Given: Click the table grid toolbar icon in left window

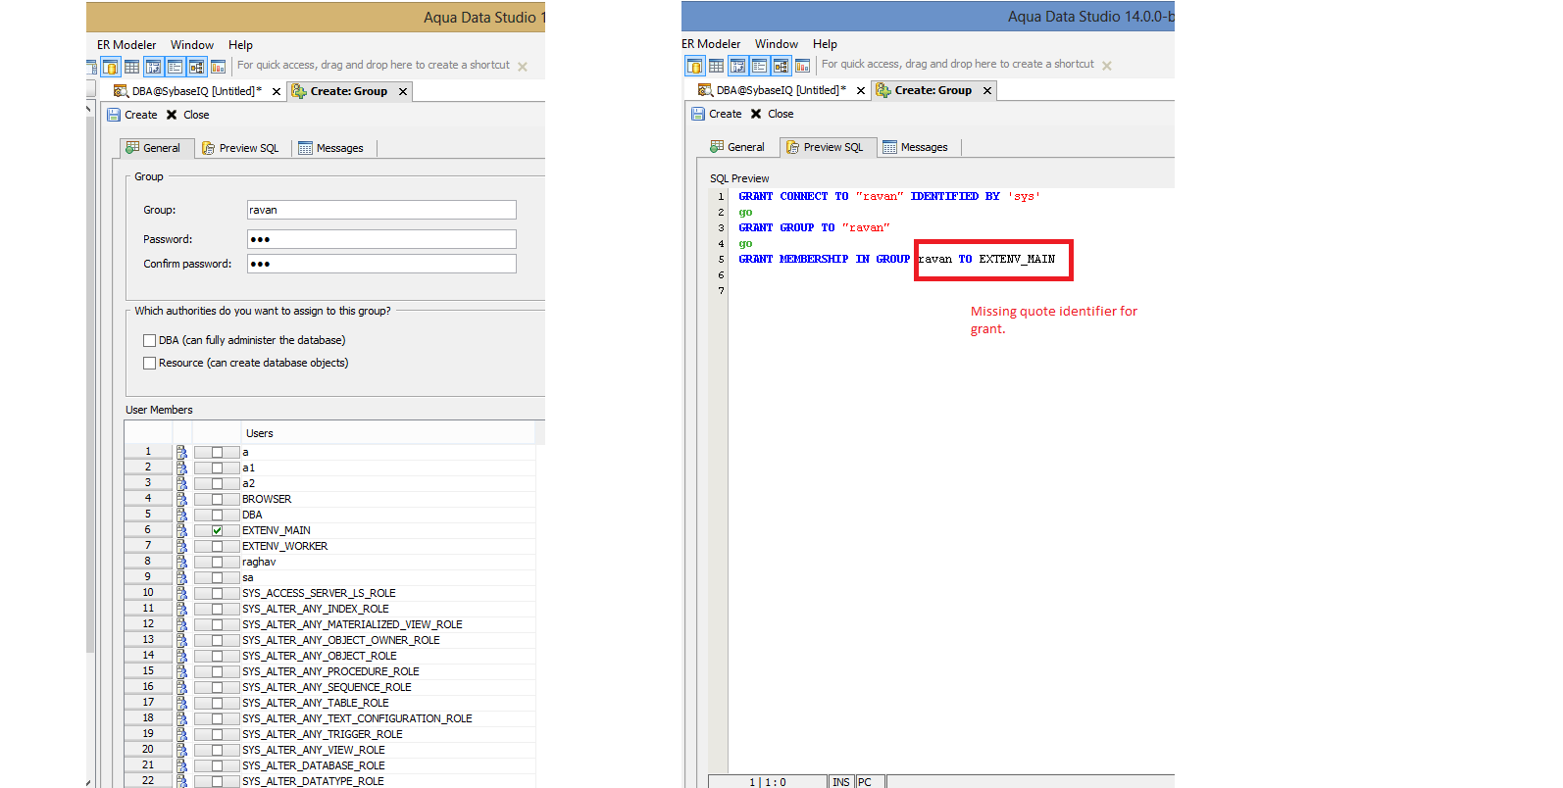Looking at the screenshot, I should [131, 67].
